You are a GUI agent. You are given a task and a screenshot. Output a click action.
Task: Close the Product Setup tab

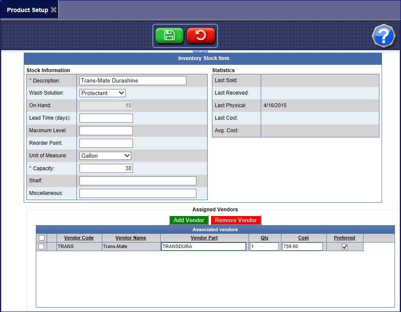tap(54, 10)
